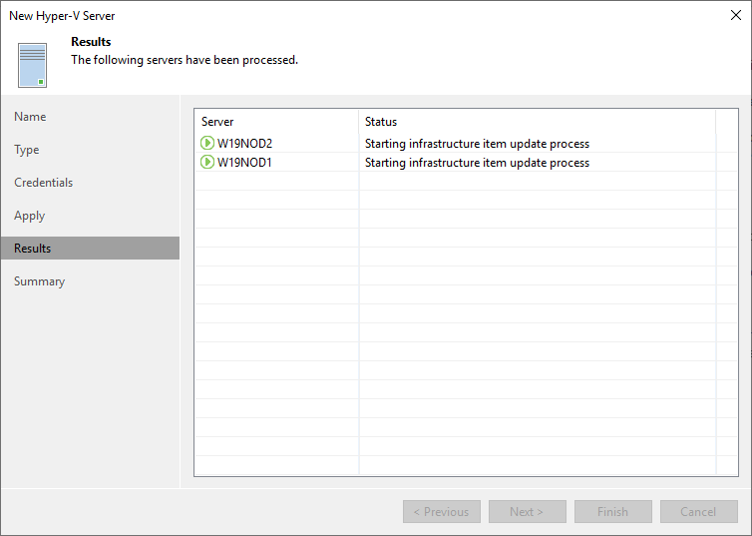This screenshot has width=752, height=536.
Task: Select the W19NOD1 server row
Action: [466, 162]
